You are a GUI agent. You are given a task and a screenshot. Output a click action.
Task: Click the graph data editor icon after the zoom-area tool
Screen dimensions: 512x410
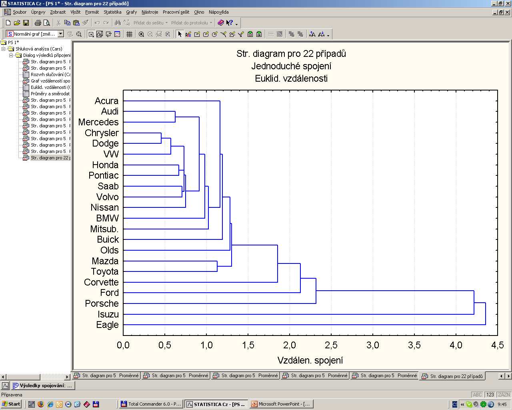100,34
